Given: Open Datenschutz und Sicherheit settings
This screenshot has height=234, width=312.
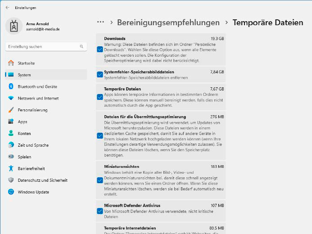Looking at the screenshot, I should pos(46,180).
